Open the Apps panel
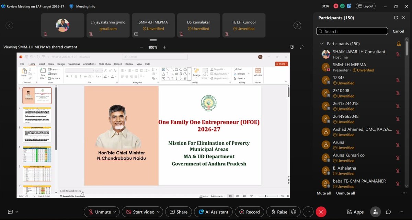 pyautogui.click(x=355, y=212)
